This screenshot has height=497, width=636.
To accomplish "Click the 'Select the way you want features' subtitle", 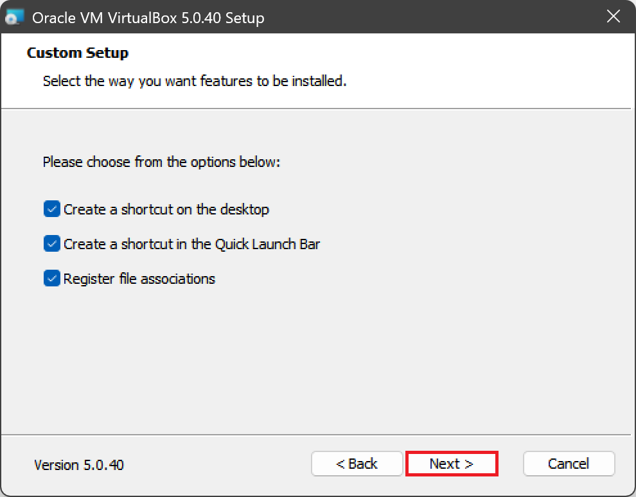I will [x=194, y=82].
